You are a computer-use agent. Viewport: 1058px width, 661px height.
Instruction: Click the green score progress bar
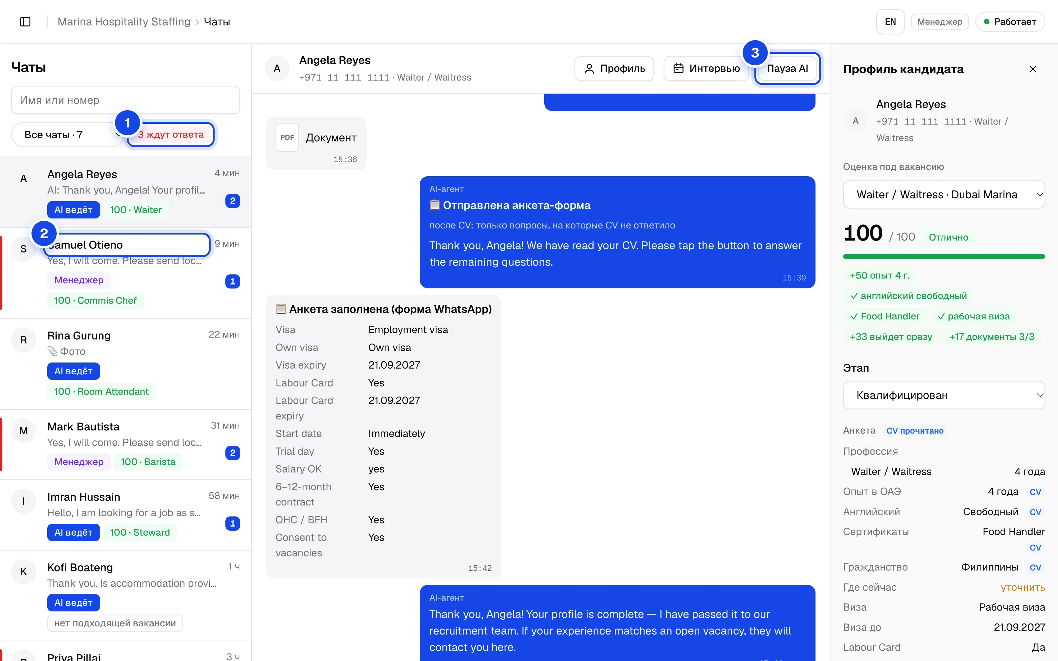pos(944,257)
